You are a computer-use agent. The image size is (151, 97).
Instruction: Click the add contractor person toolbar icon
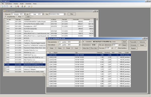(x=22, y=7)
